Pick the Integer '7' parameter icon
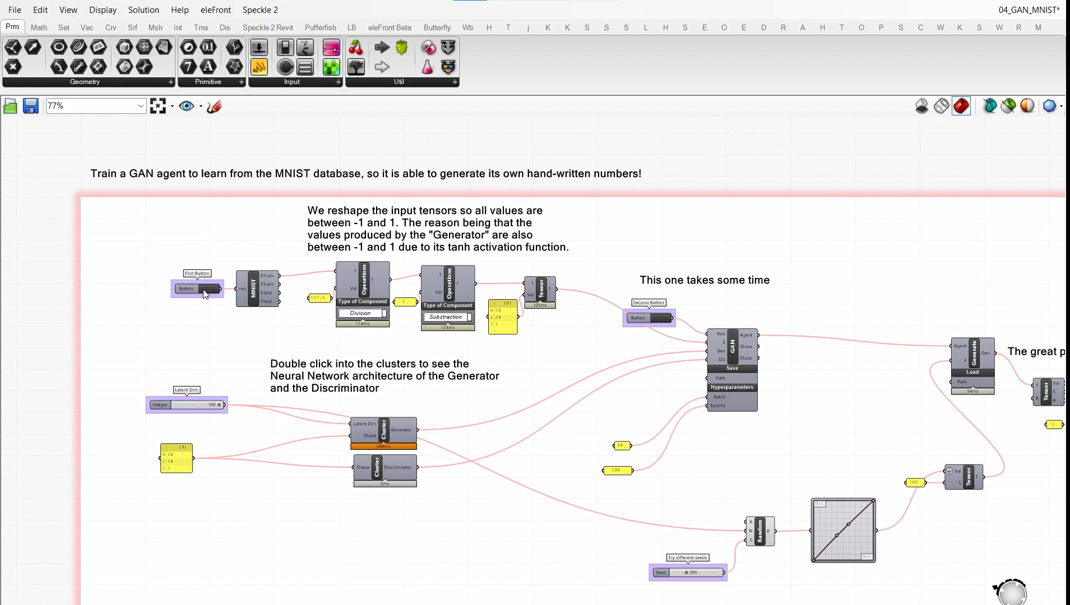The height and width of the screenshot is (605, 1070). coord(188,67)
